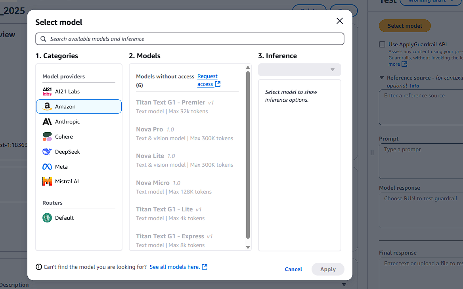The image size is (463, 289).
Task: Click the external link icon beside Request access
Action: click(218, 84)
